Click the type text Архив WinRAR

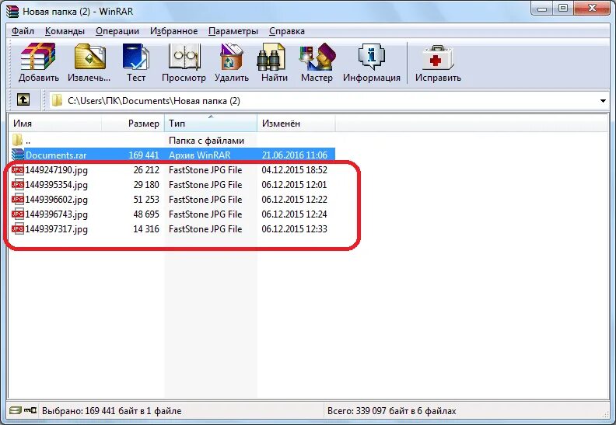200,155
